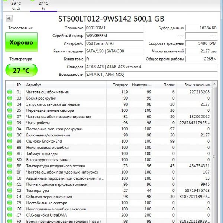The height and width of the screenshot is (223, 223).
Task: Click status dot for 07 Частота ошибок позиционирования
Action: click(10, 116)
